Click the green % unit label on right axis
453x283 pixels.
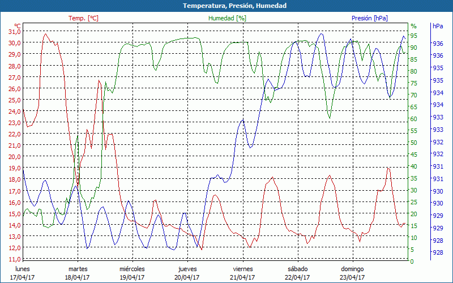(413, 26)
